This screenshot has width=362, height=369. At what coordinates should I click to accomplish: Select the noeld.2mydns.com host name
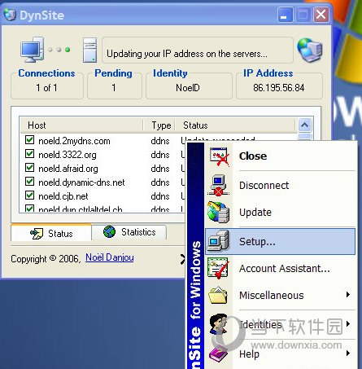(x=74, y=141)
